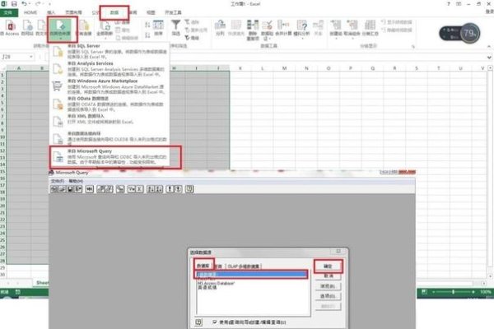This screenshot has width=494, height=329.
Task: Click the Open Query icon in Microsoft Query toolbar
Action: tap(62, 189)
